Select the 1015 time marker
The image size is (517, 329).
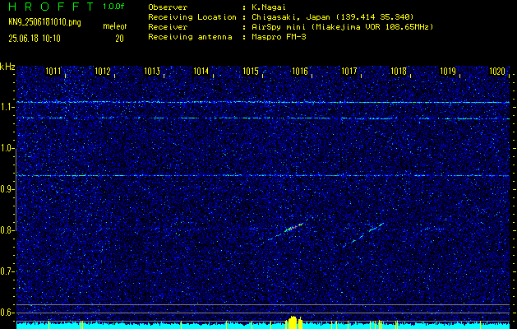(251, 71)
